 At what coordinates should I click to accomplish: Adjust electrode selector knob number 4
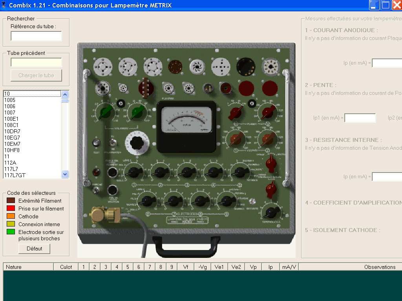(213, 172)
